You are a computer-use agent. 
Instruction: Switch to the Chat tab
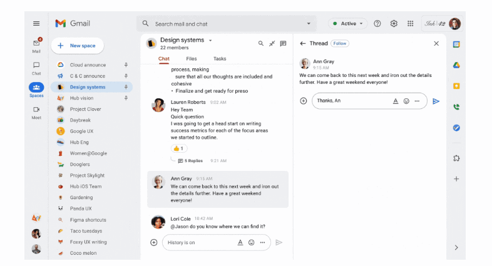pyautogui.click(x=164, y=59)
